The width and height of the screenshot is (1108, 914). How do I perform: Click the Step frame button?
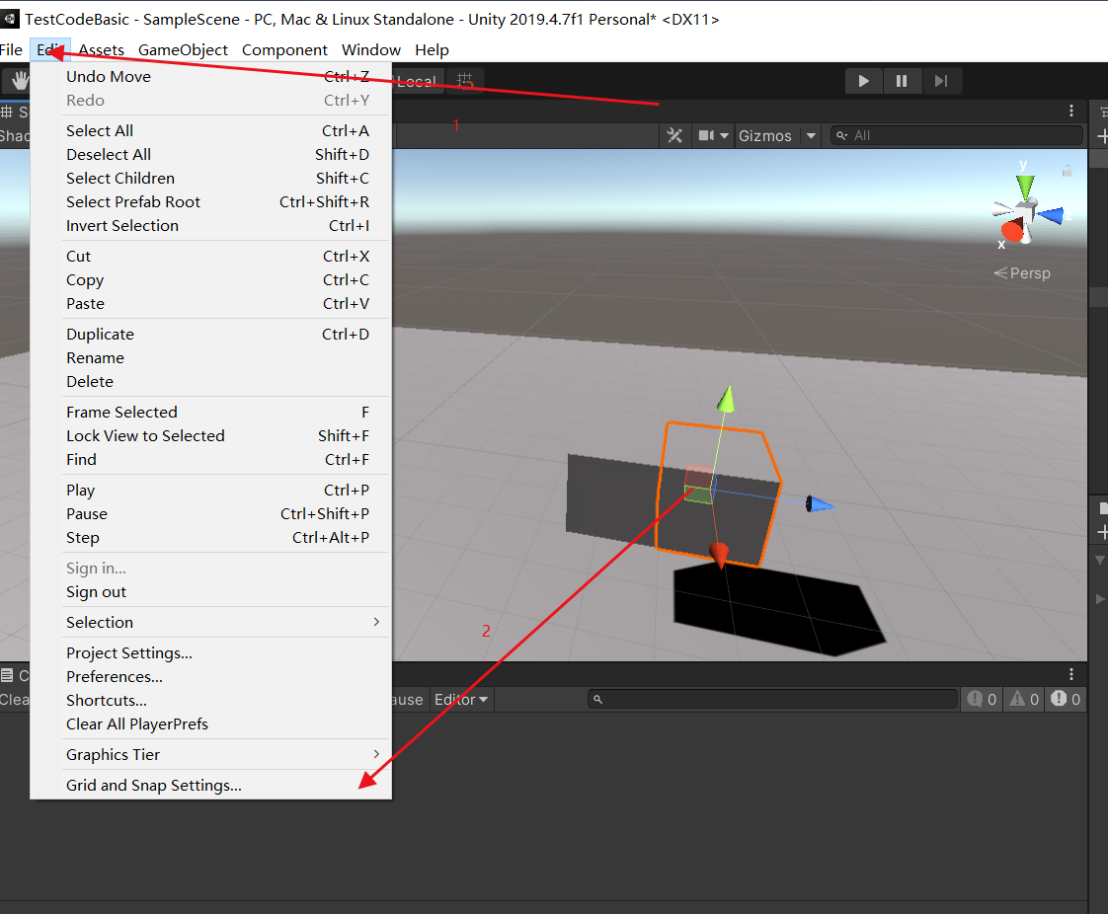[940, 81]
